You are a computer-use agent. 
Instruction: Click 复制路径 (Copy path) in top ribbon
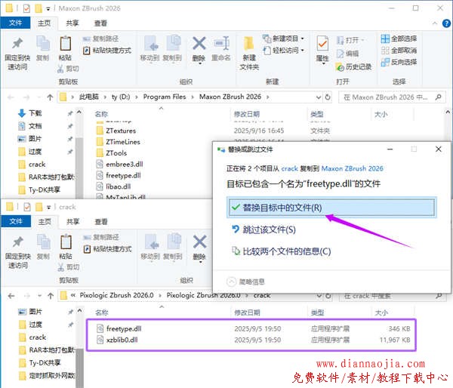click(100, 38)
